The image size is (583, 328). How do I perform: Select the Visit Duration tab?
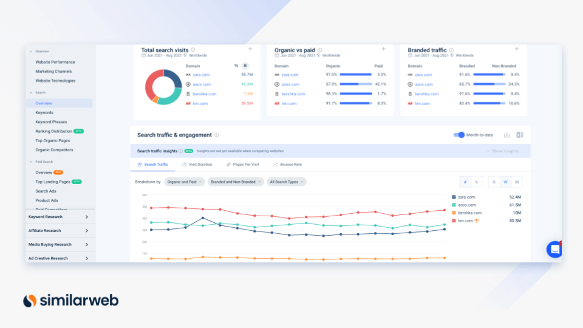197,165
